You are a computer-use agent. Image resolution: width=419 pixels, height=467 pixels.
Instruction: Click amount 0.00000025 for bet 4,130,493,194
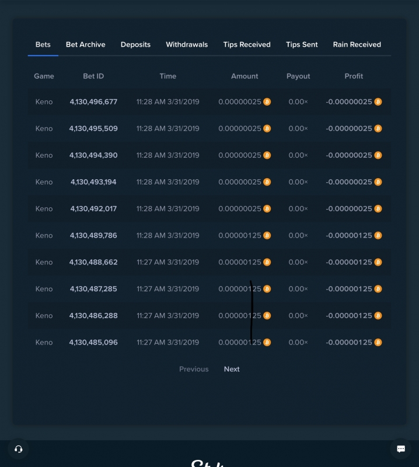pos(240,182)
